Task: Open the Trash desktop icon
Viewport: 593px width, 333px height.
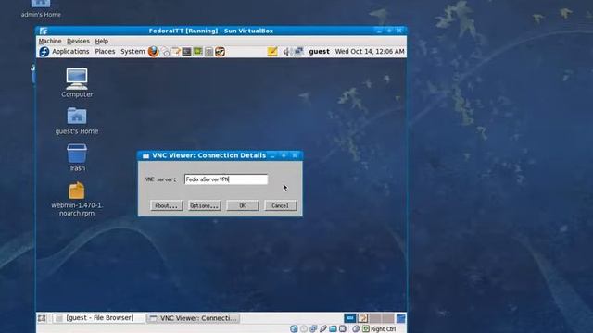Action: 77,157
